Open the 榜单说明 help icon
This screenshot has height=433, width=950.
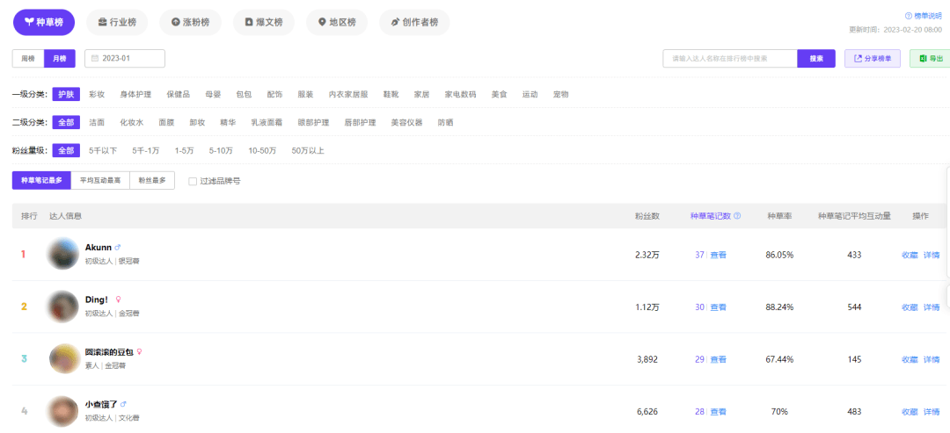[908, 16]
